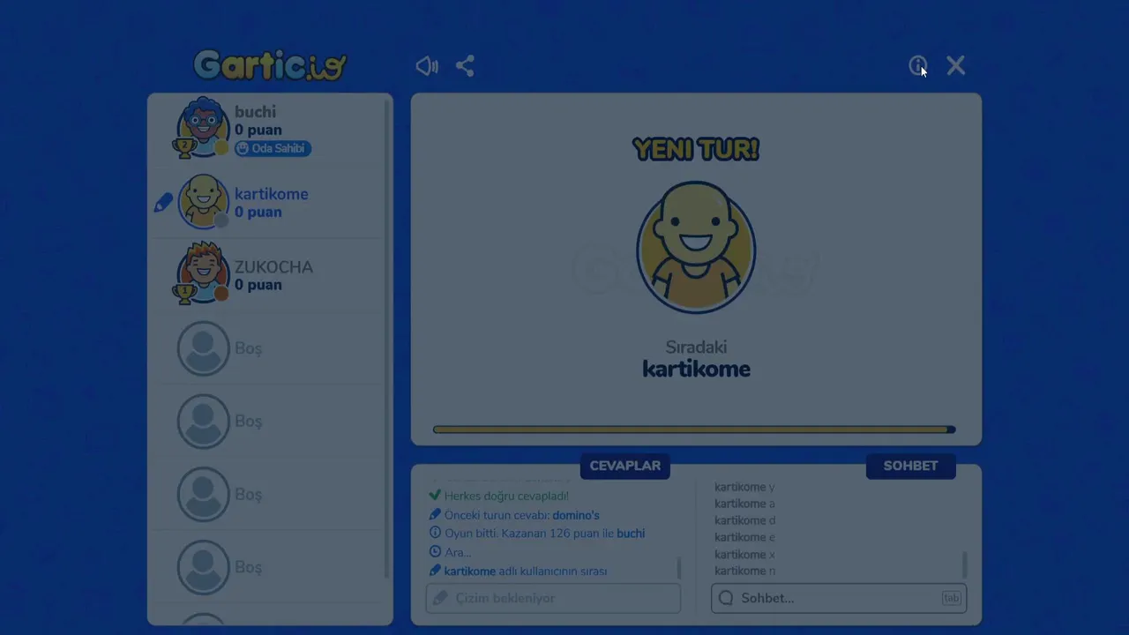
Task: Click the clock icon beside Ara...
Action: pyautogui.click(x=435, y=552)
